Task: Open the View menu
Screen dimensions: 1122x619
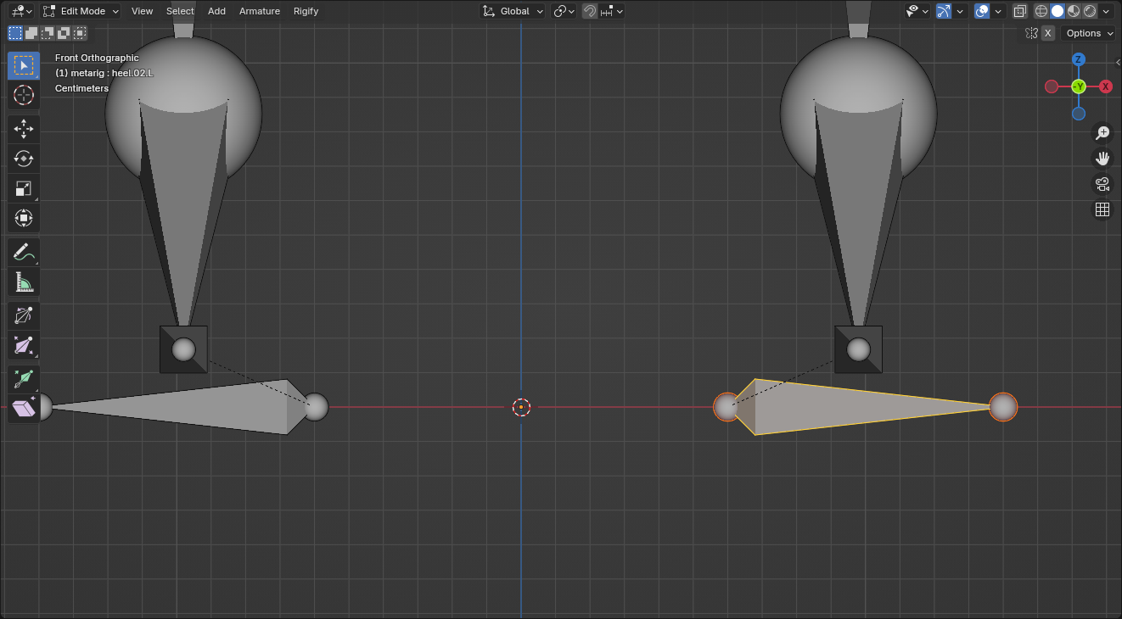Action: [x=143, y=11]
